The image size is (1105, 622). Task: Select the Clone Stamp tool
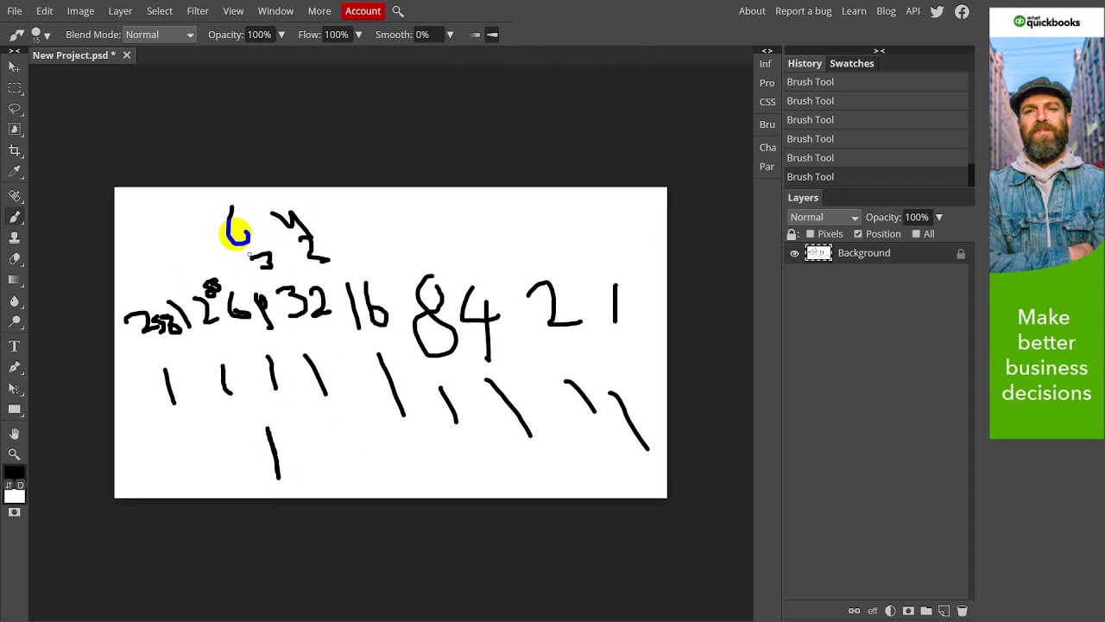15,238
